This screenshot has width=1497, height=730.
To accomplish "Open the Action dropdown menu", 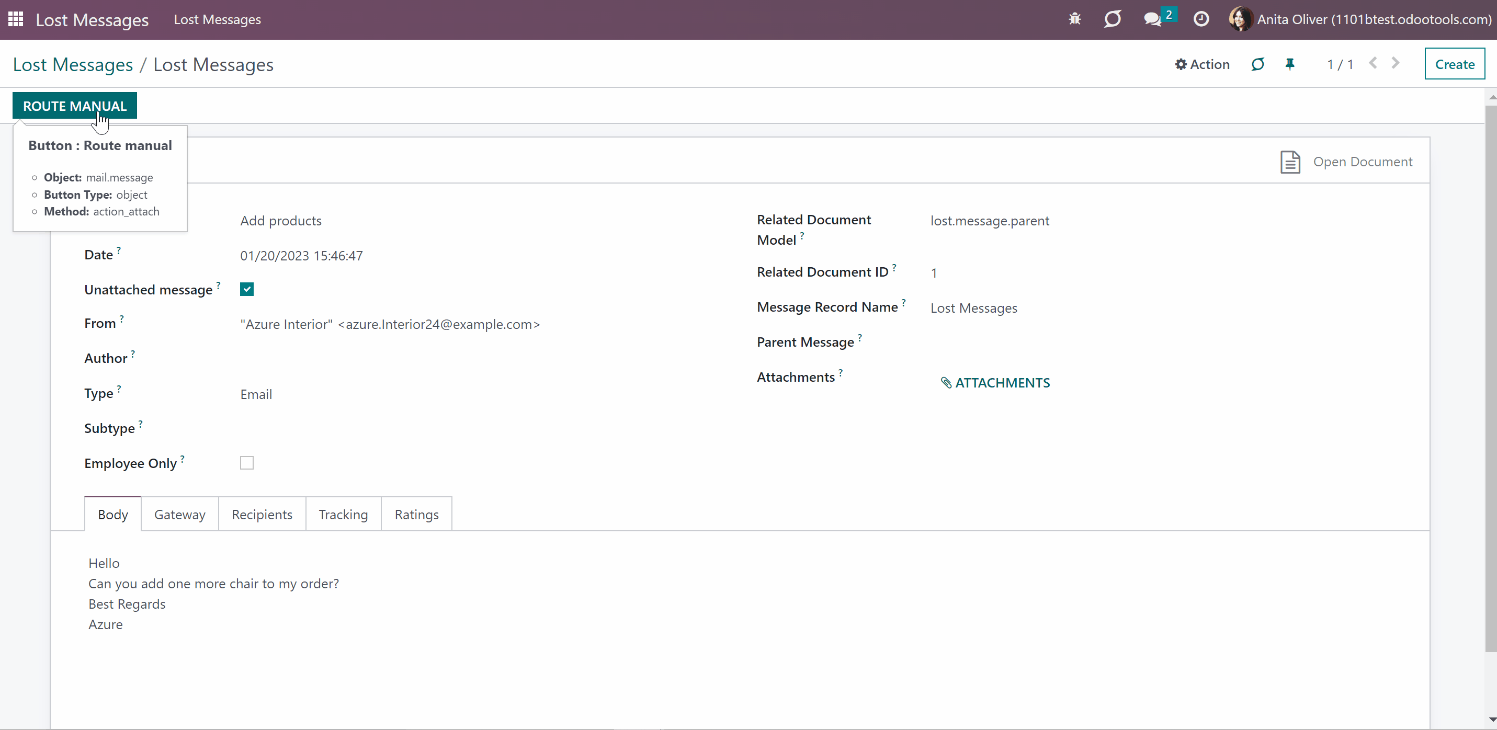I will click(x=1202, y=64).
